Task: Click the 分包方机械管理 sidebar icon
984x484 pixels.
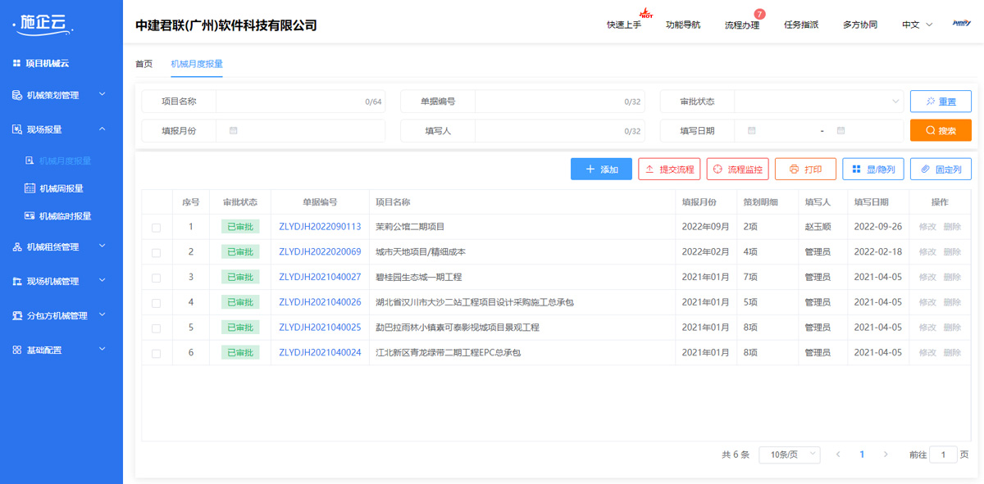Action: [17, 315]
